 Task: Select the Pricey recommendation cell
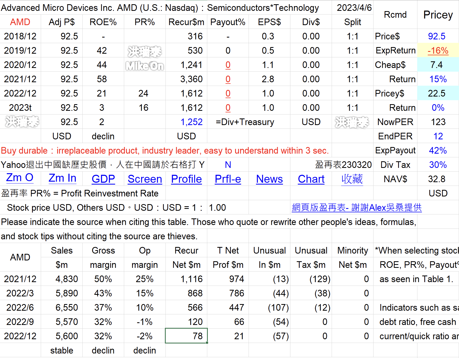click(x=438, y=15)
